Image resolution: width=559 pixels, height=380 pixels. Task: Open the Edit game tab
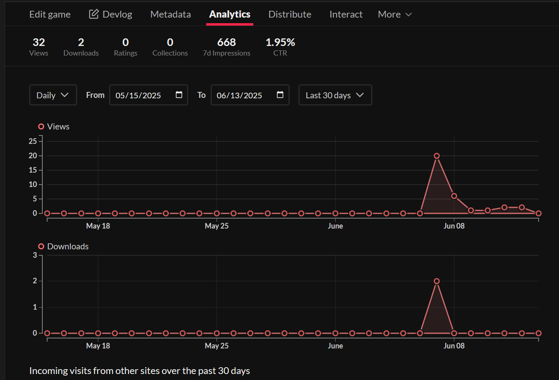tap(50, 14)
